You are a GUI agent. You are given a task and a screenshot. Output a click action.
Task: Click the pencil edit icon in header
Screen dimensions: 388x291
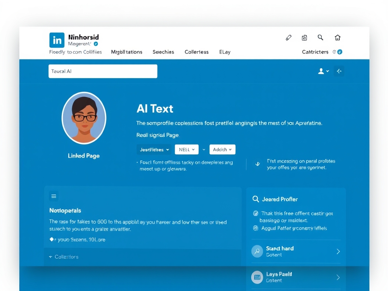click(288, 38)
